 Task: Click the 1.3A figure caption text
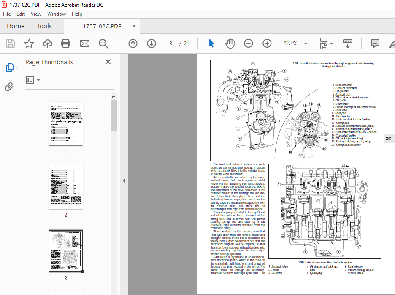[x=333, y=65]
